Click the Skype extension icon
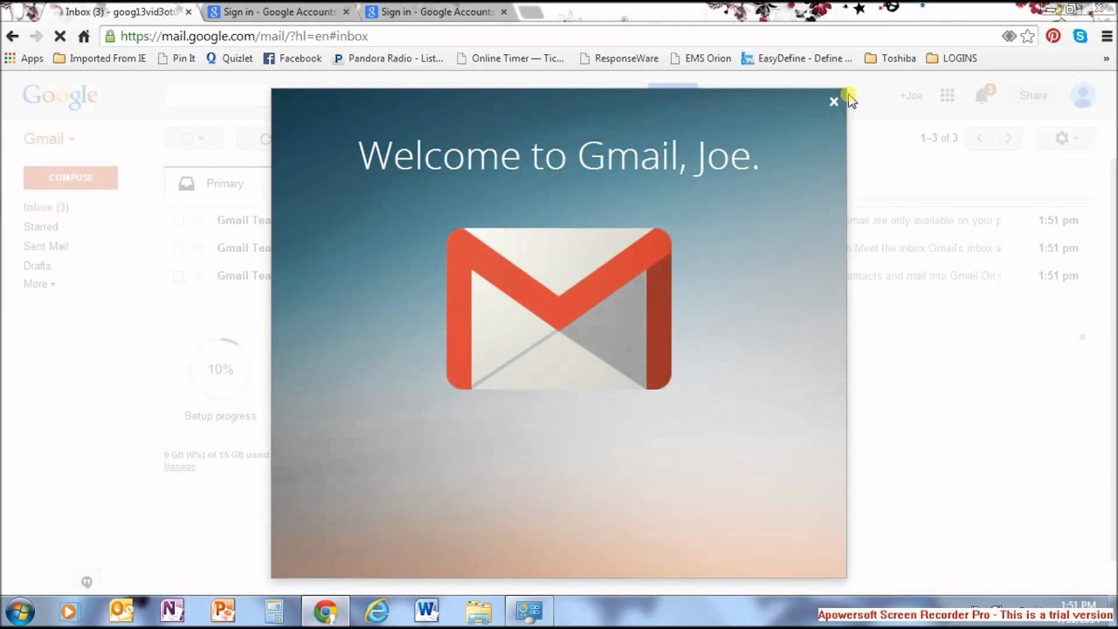1118x629 pixels. pyautogui.click(x=1080, y=36)
